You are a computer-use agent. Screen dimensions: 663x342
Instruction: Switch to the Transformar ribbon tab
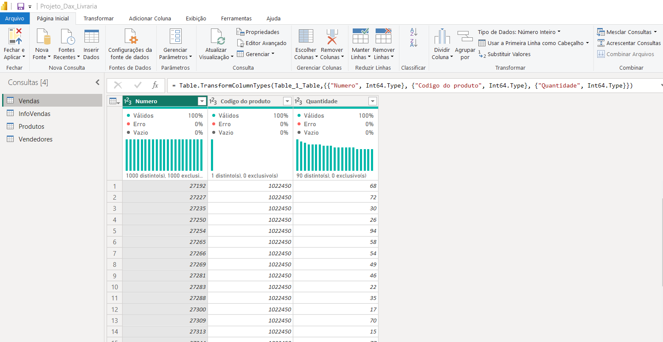[98, 19]
